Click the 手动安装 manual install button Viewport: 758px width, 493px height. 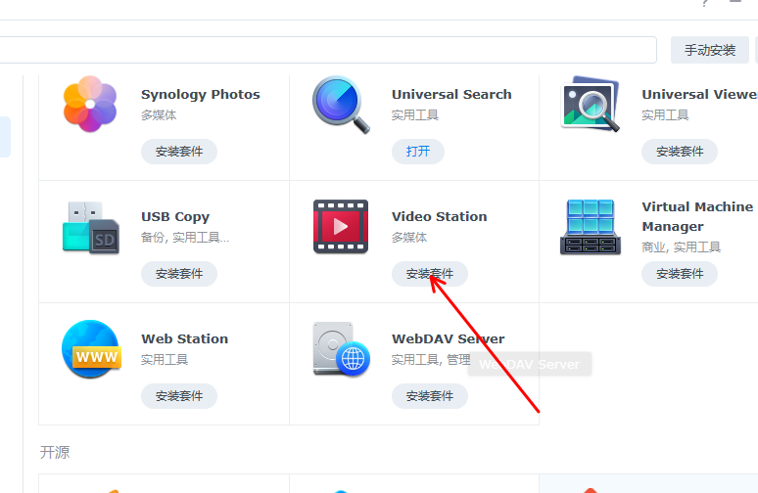(x=710, y=50)
